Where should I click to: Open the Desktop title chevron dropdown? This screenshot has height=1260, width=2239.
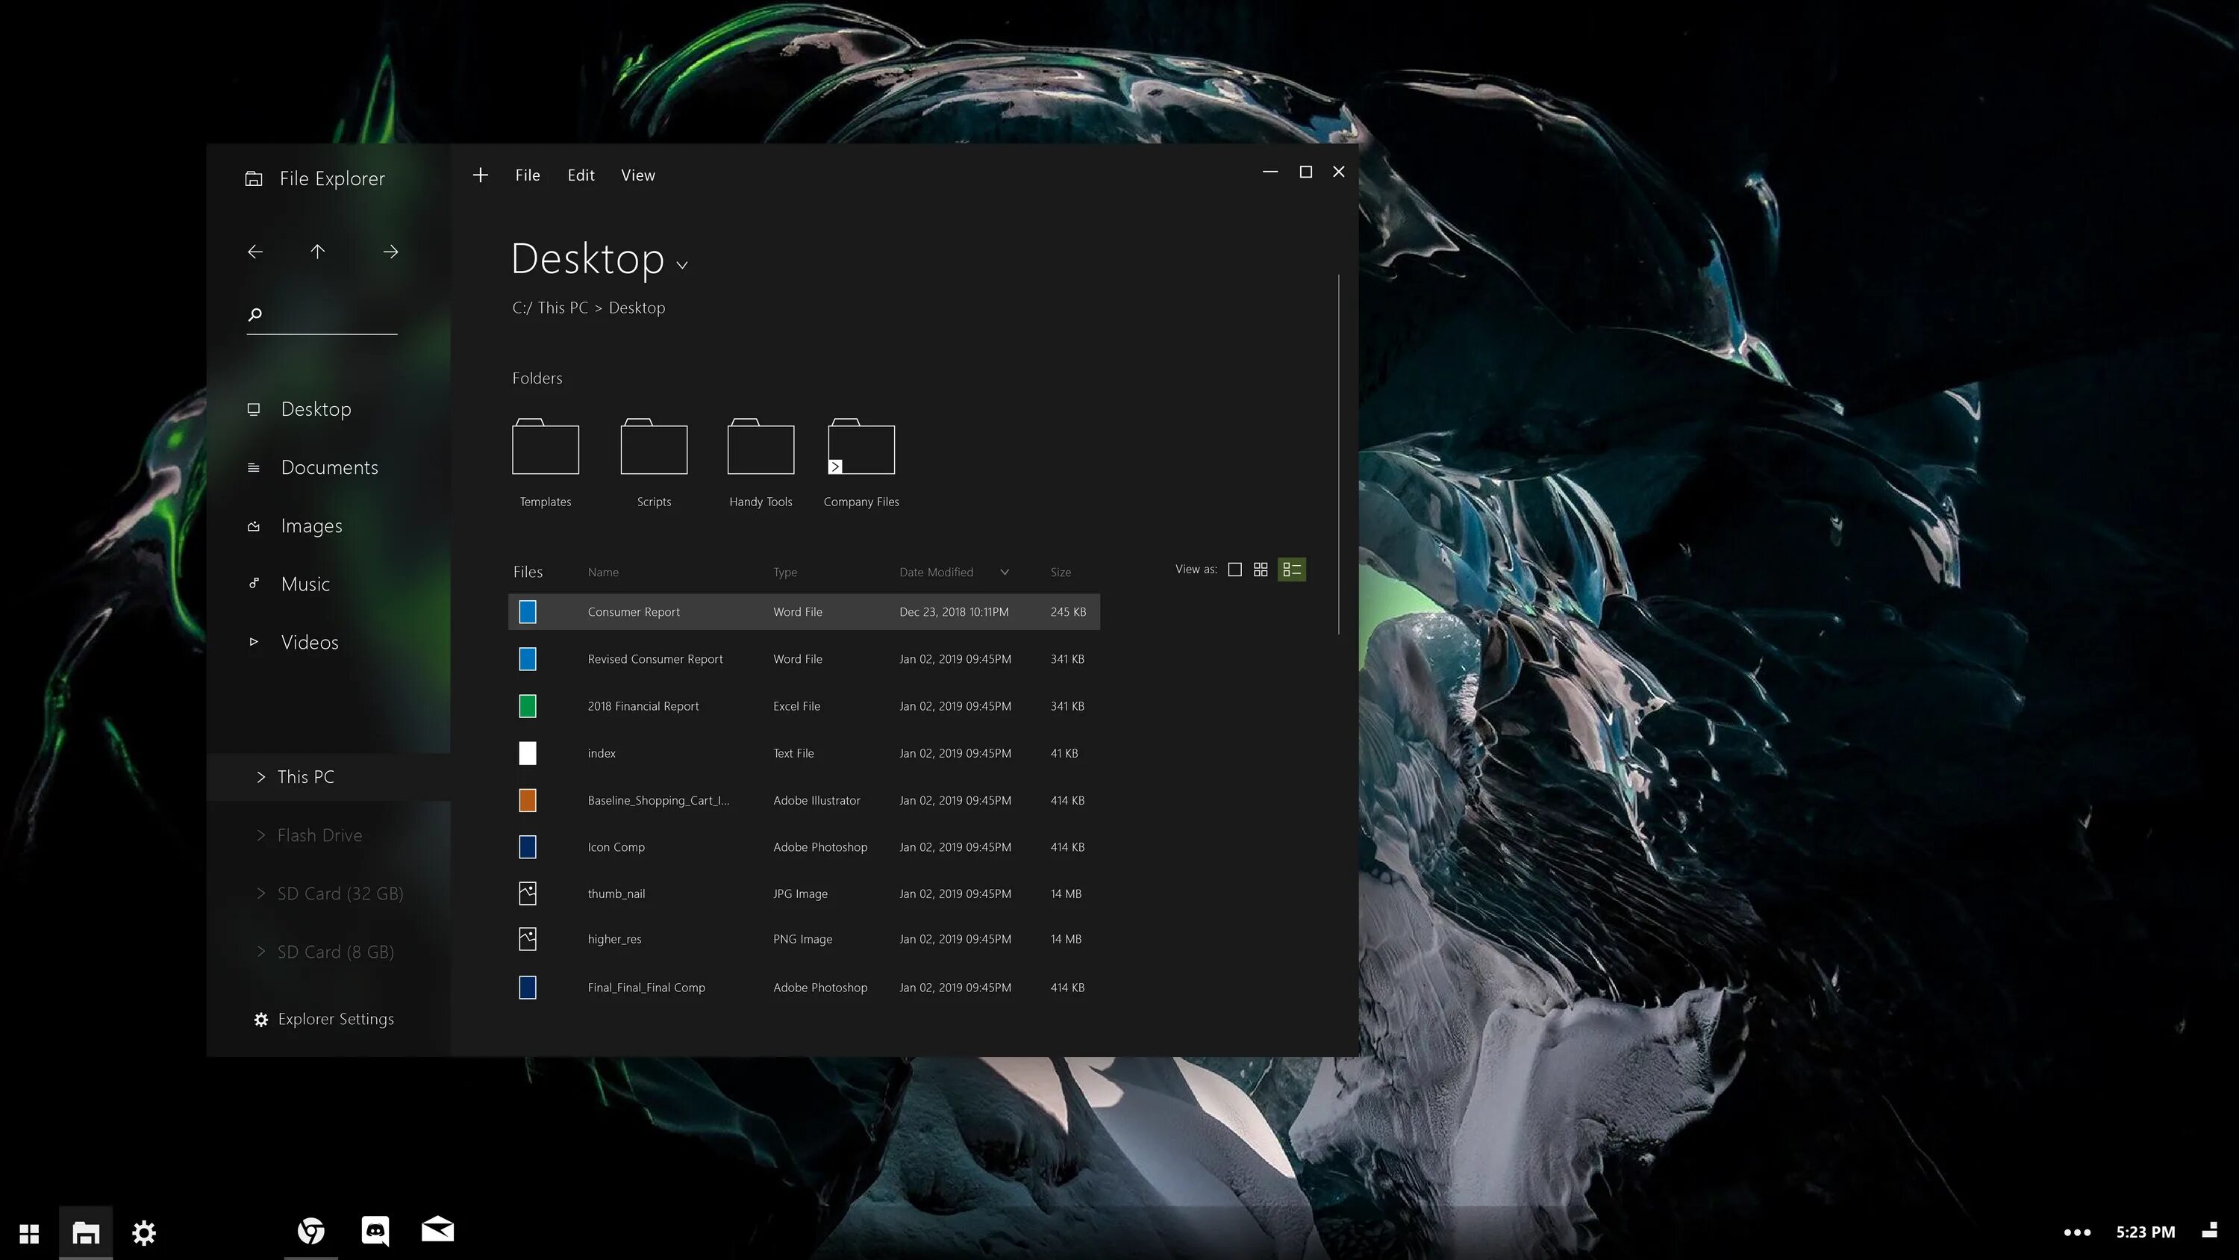click(681, 263)
